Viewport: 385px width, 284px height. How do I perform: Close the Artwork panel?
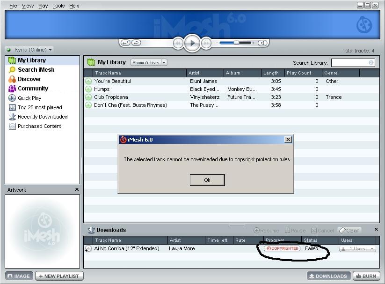point(77,189)
